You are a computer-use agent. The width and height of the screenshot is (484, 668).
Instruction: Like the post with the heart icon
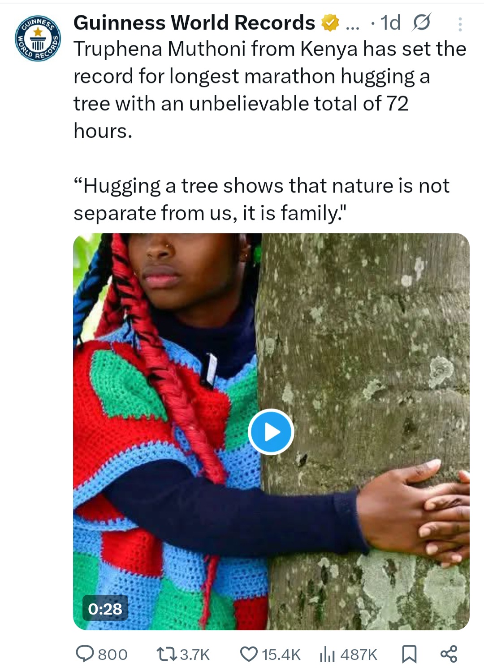pyautogui.click(x=249, y=654)
